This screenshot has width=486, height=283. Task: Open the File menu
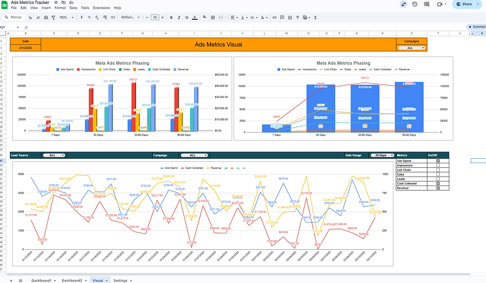pyautogui.click(x=14, y=8)
